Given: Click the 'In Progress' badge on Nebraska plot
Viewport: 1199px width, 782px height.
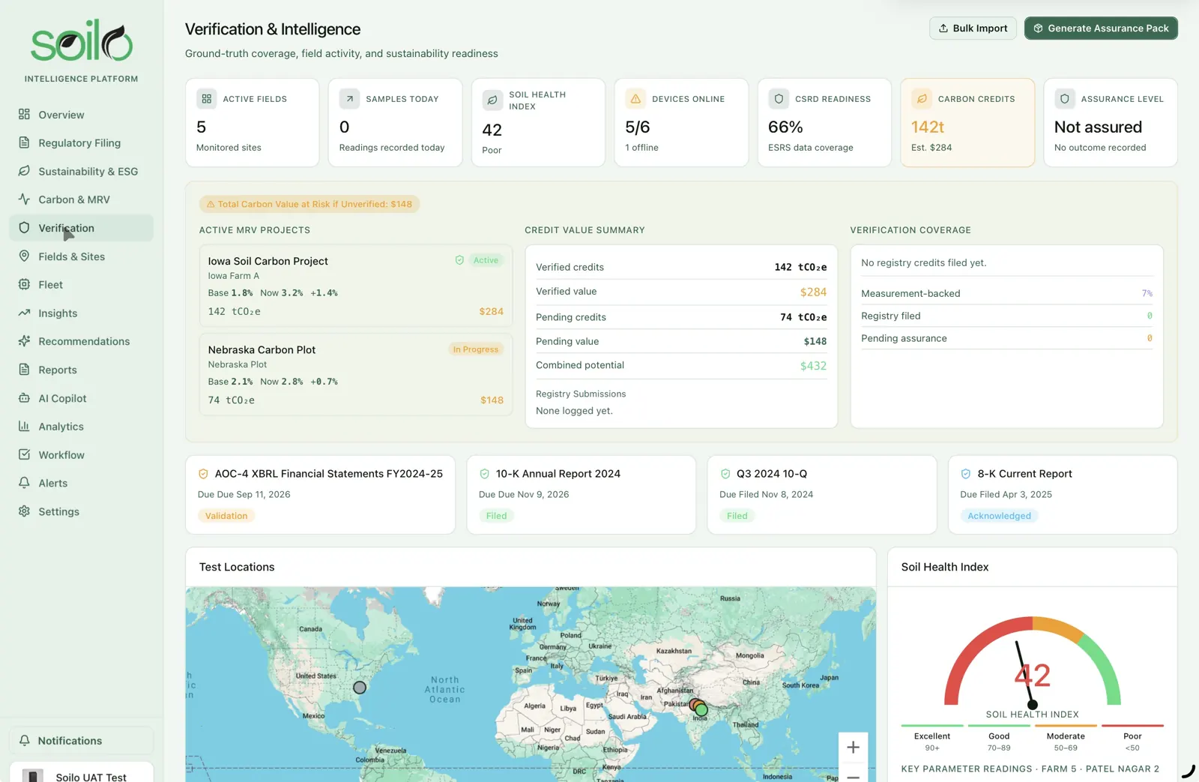Looking at the screenshot, I should [476, 349].
